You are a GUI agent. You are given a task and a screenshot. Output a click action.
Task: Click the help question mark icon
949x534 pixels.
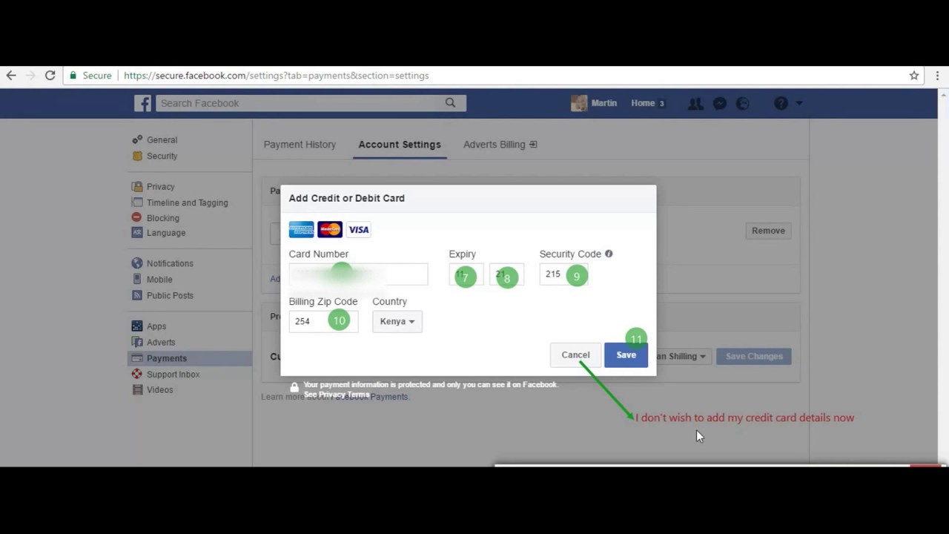(781, 104)
